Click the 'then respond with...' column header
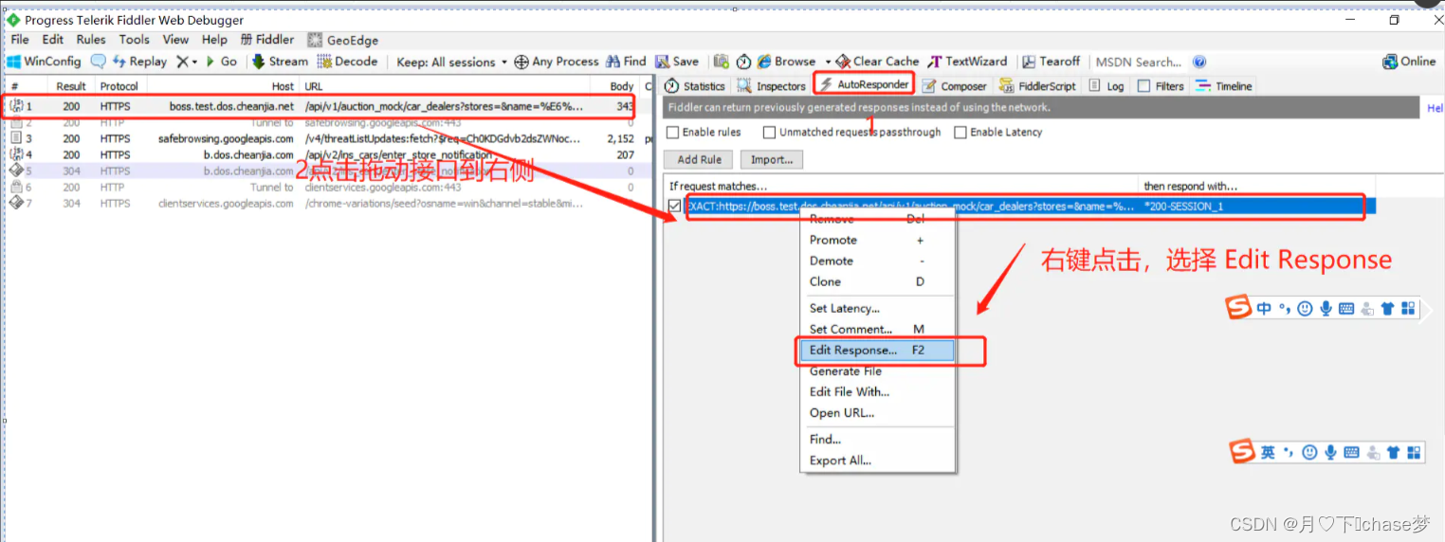Screen dimensions: 1445x542 tap(1256, 186)
